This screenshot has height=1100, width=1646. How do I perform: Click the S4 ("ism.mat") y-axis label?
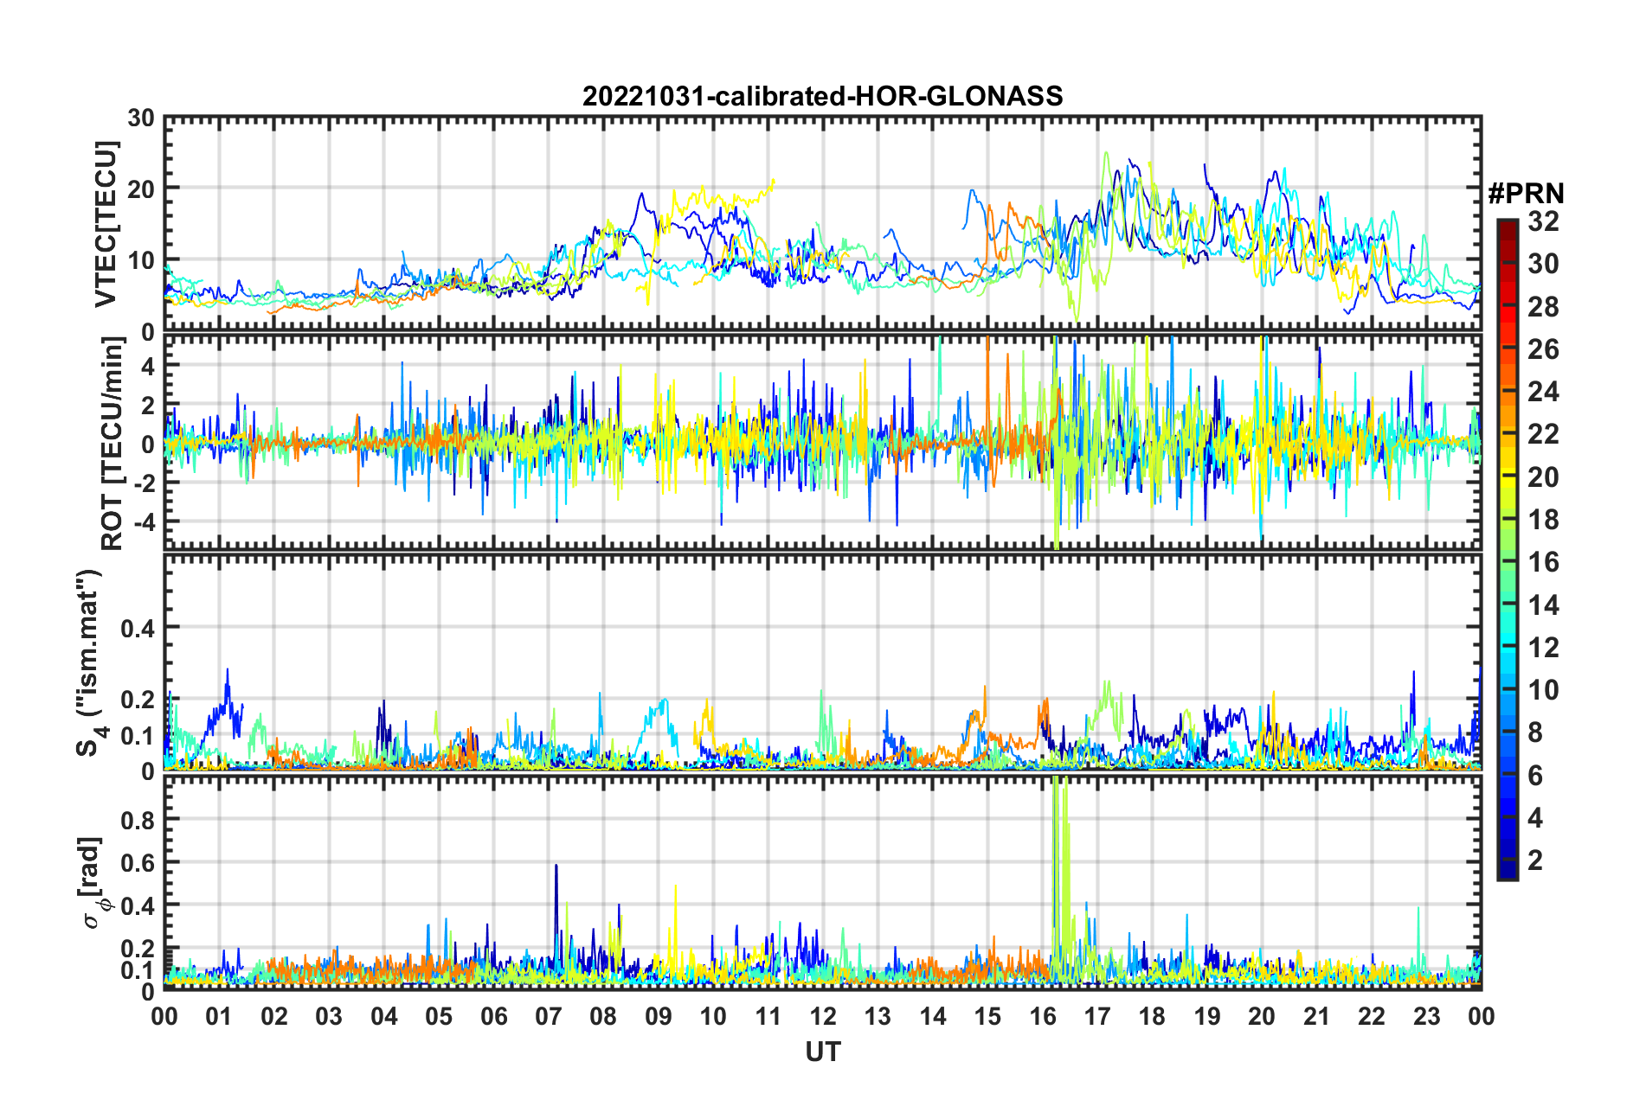90,662
